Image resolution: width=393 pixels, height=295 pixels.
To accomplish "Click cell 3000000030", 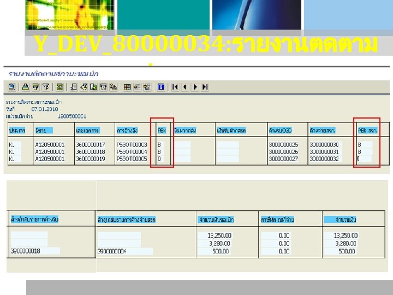I will 324,145.
